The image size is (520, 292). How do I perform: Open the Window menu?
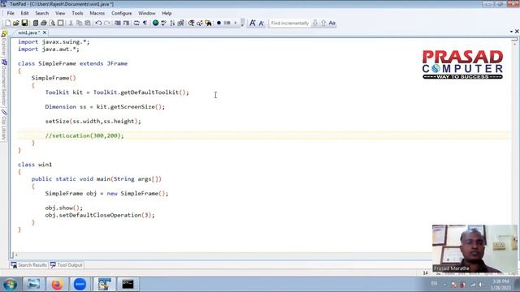(146, 13)
